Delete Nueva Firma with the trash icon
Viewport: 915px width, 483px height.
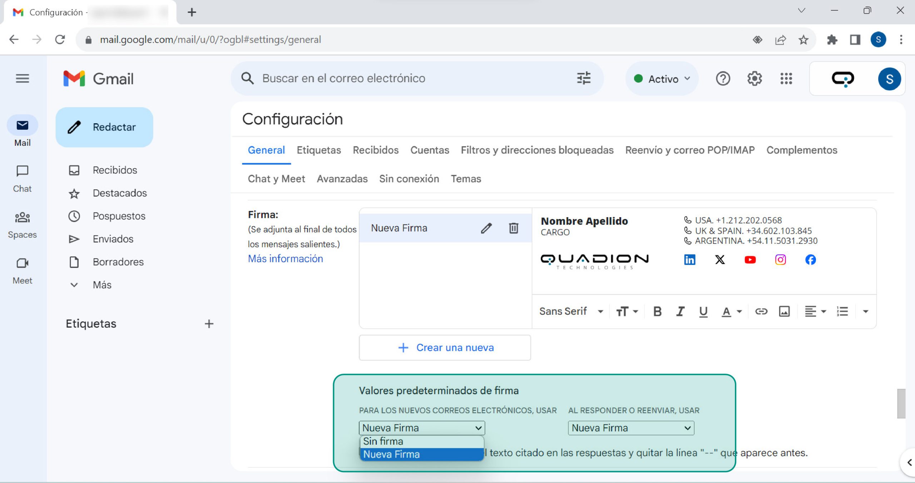tap(514, 228)
